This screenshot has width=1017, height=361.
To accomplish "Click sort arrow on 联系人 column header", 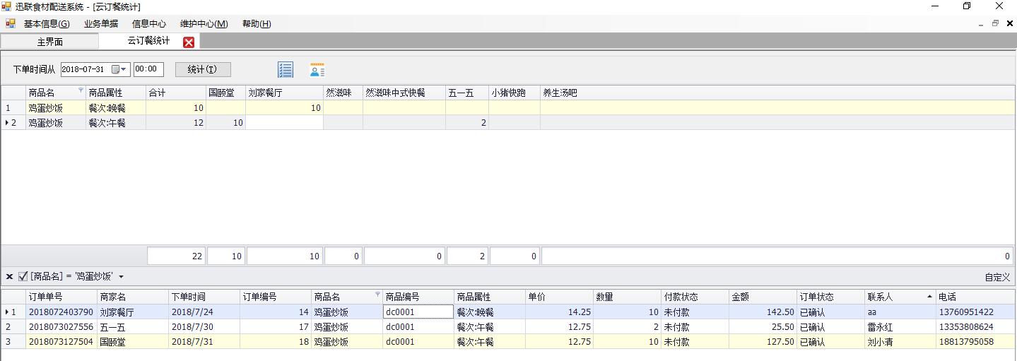I will click(x=929, y=296).
